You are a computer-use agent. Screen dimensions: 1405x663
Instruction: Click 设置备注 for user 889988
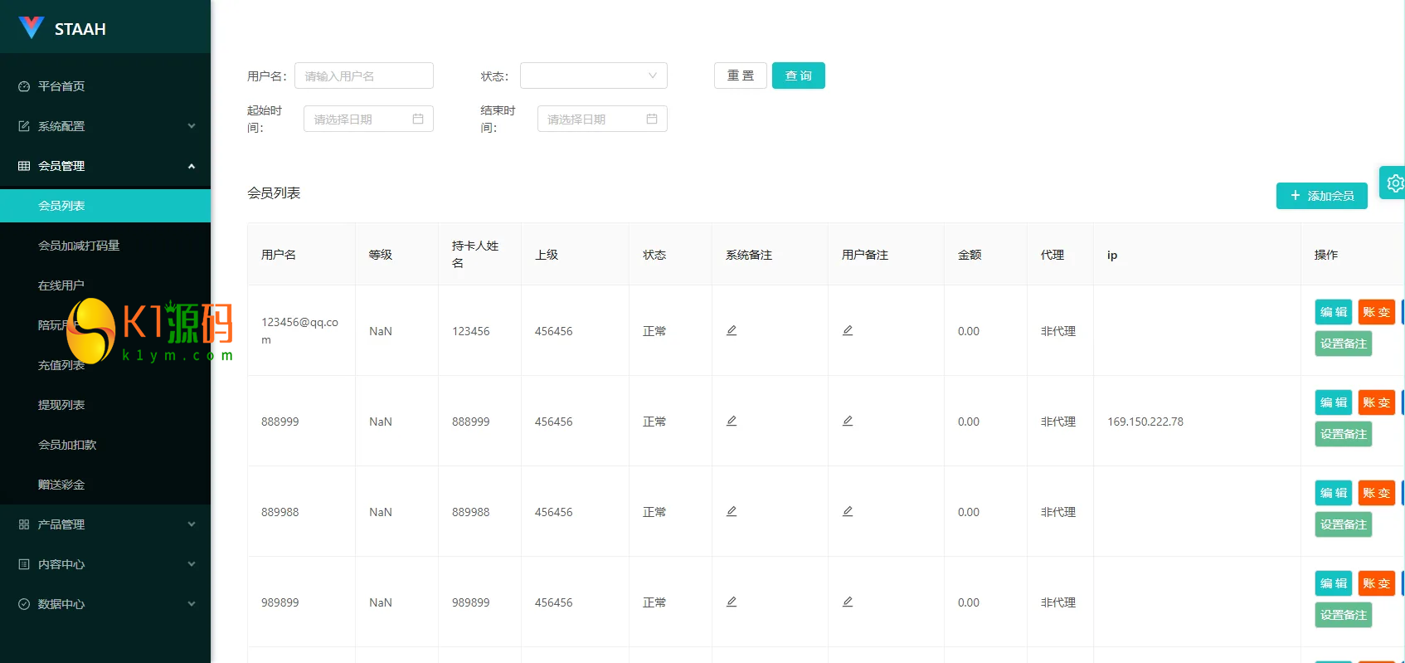1344,524
